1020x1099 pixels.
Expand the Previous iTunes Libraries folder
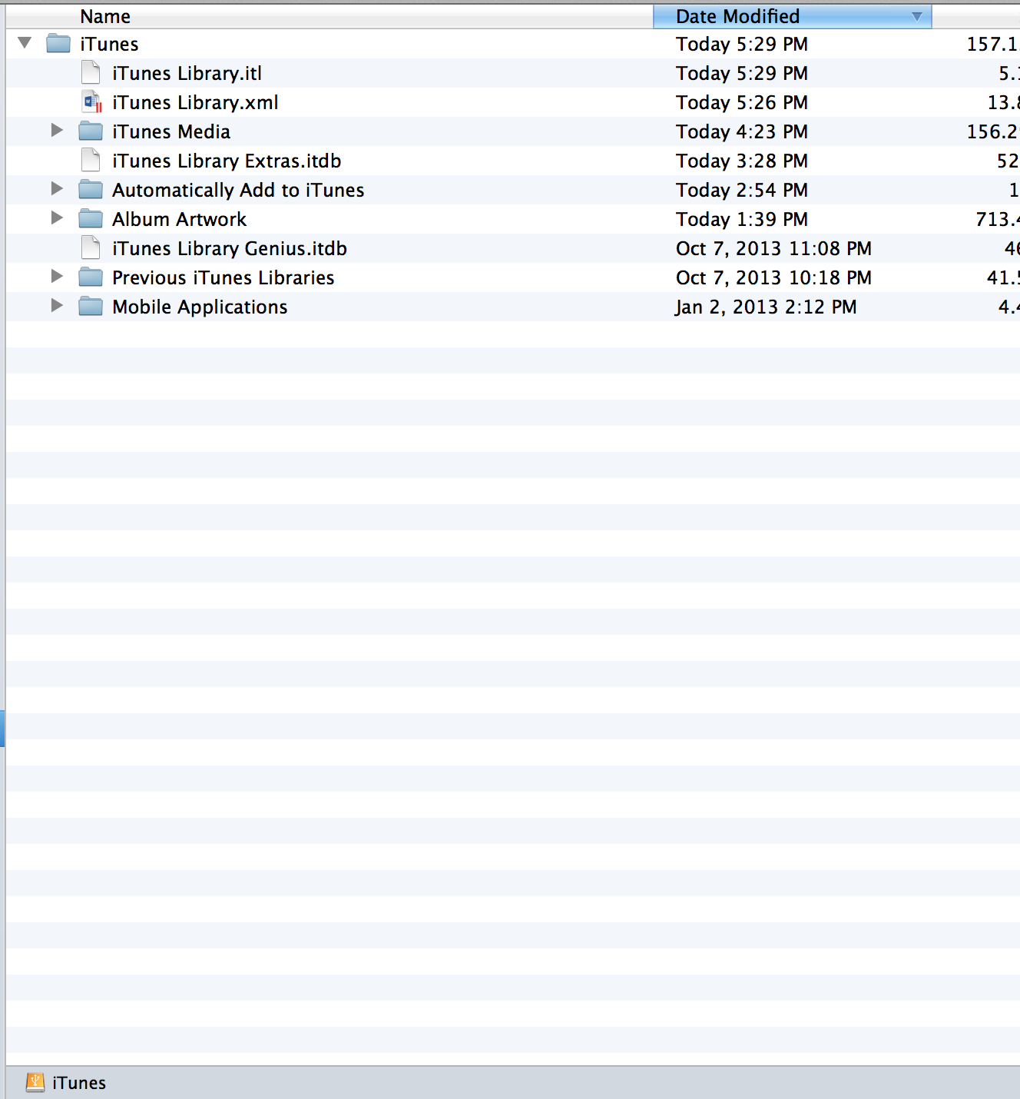point(57,277)
